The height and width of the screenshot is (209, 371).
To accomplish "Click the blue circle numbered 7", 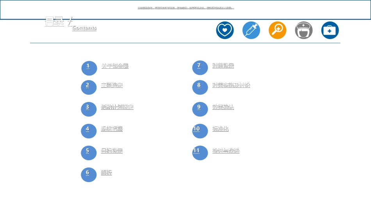I will [x=200, y=68].
